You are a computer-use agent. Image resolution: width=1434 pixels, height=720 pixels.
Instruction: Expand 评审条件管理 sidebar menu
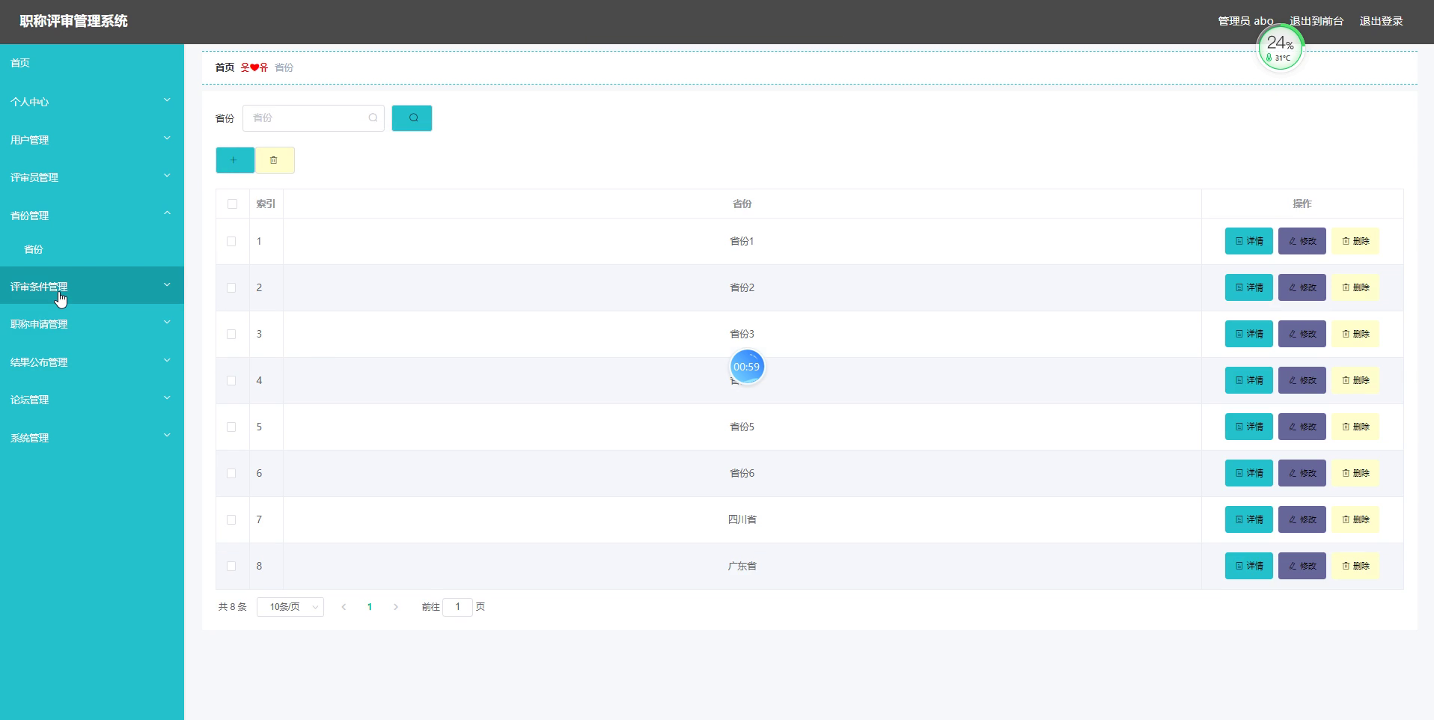91,285
